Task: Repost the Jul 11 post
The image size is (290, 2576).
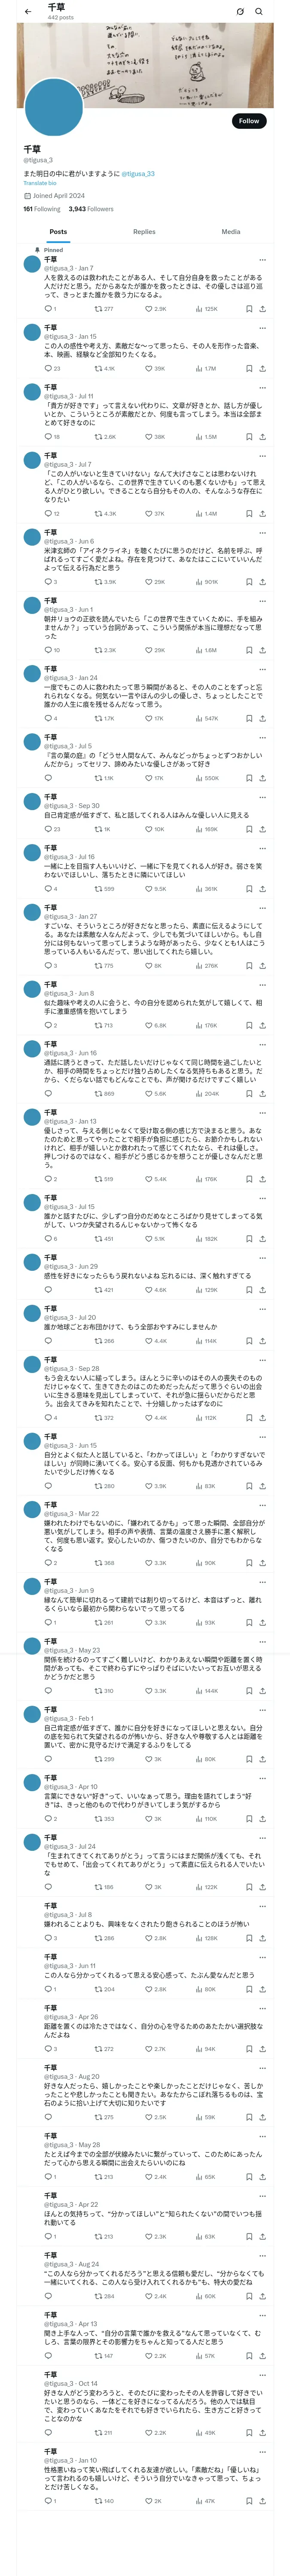Action: 98,436
